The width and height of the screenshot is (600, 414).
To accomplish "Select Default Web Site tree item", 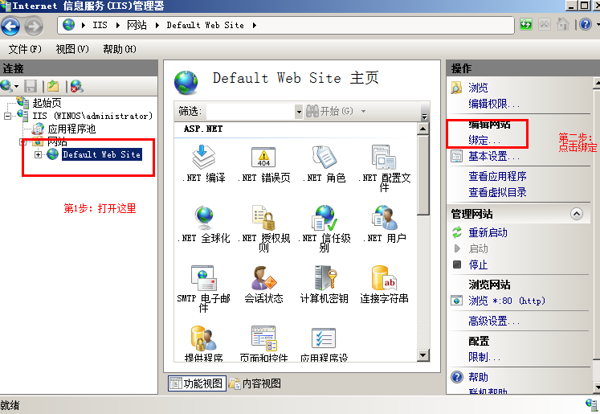I will (102, 154).
